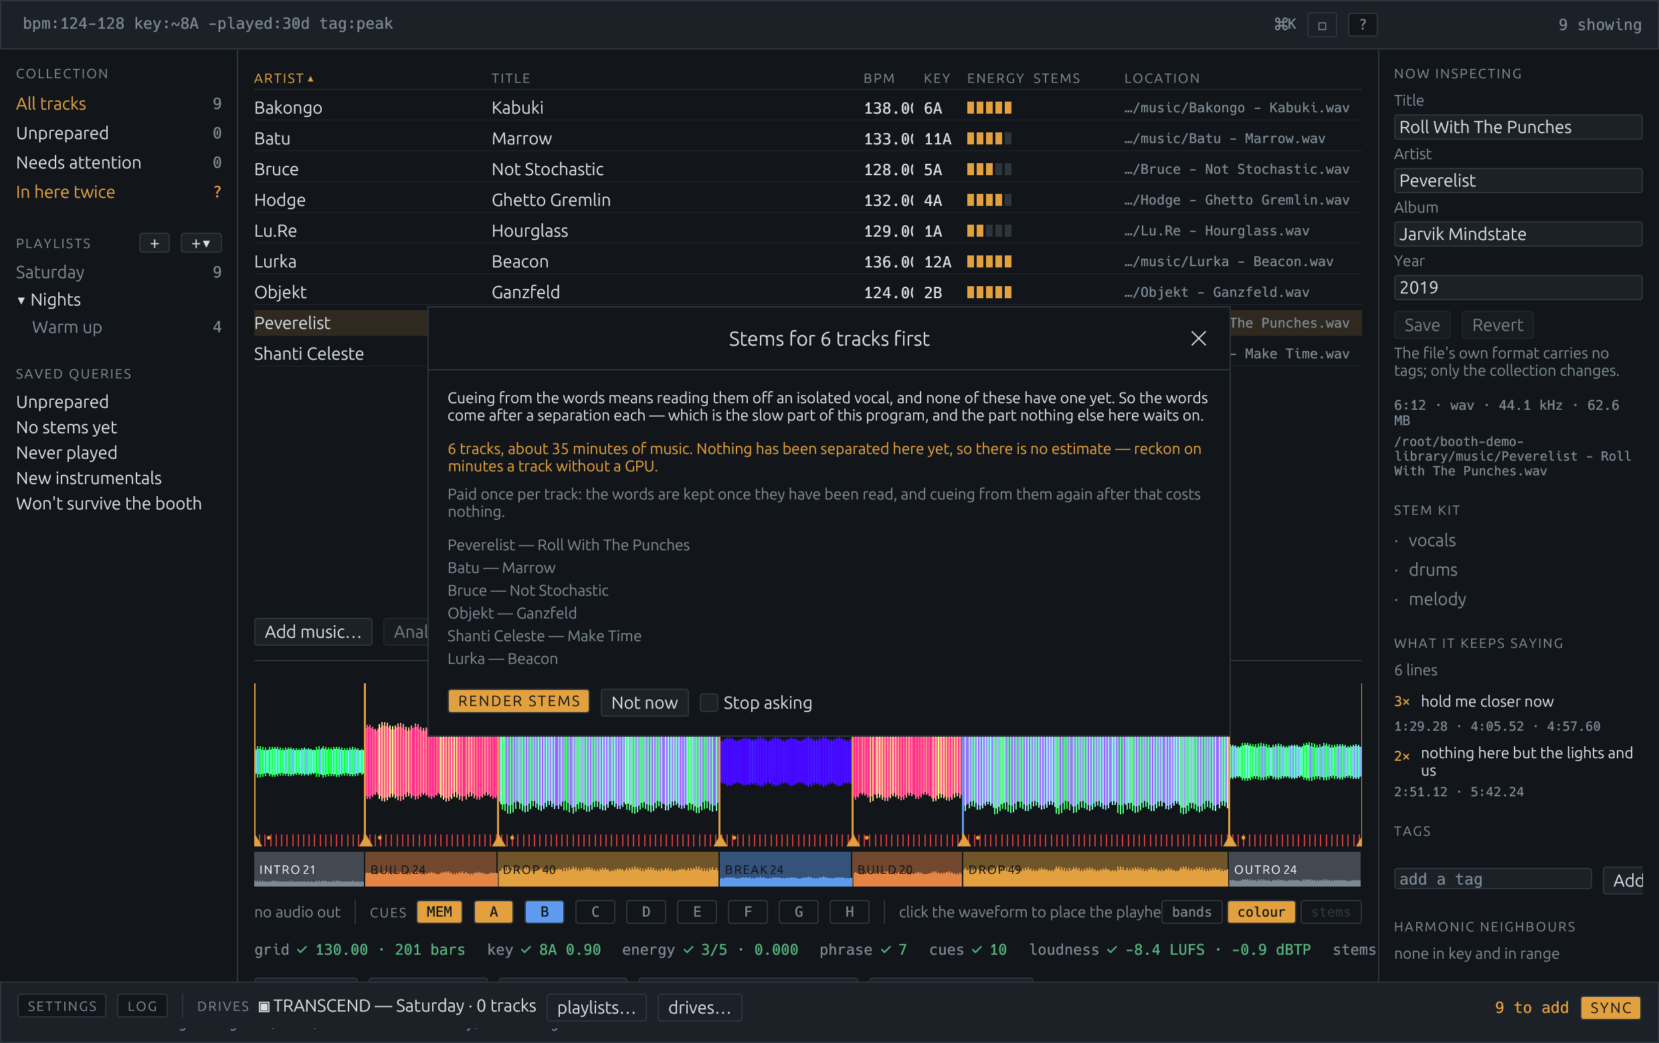Save the track metadata
The width and height of the screenshot is (1659, 1043).
pyautogui.click(x=1422, y=325)
